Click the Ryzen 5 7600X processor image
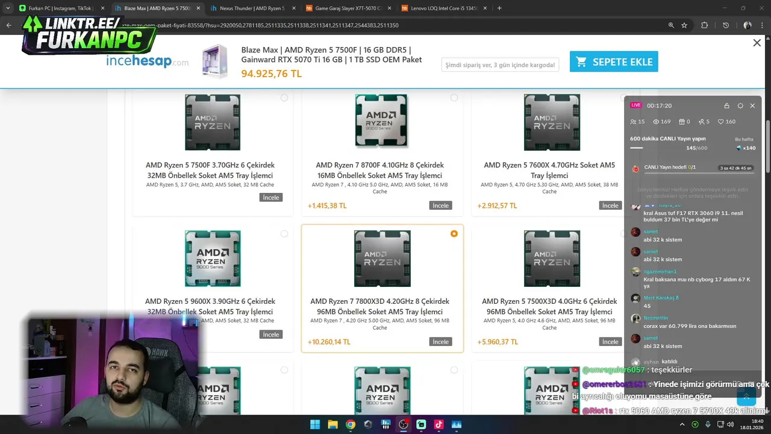The height and width of the screenshot is (434, 771). click(x=552, y=122)
